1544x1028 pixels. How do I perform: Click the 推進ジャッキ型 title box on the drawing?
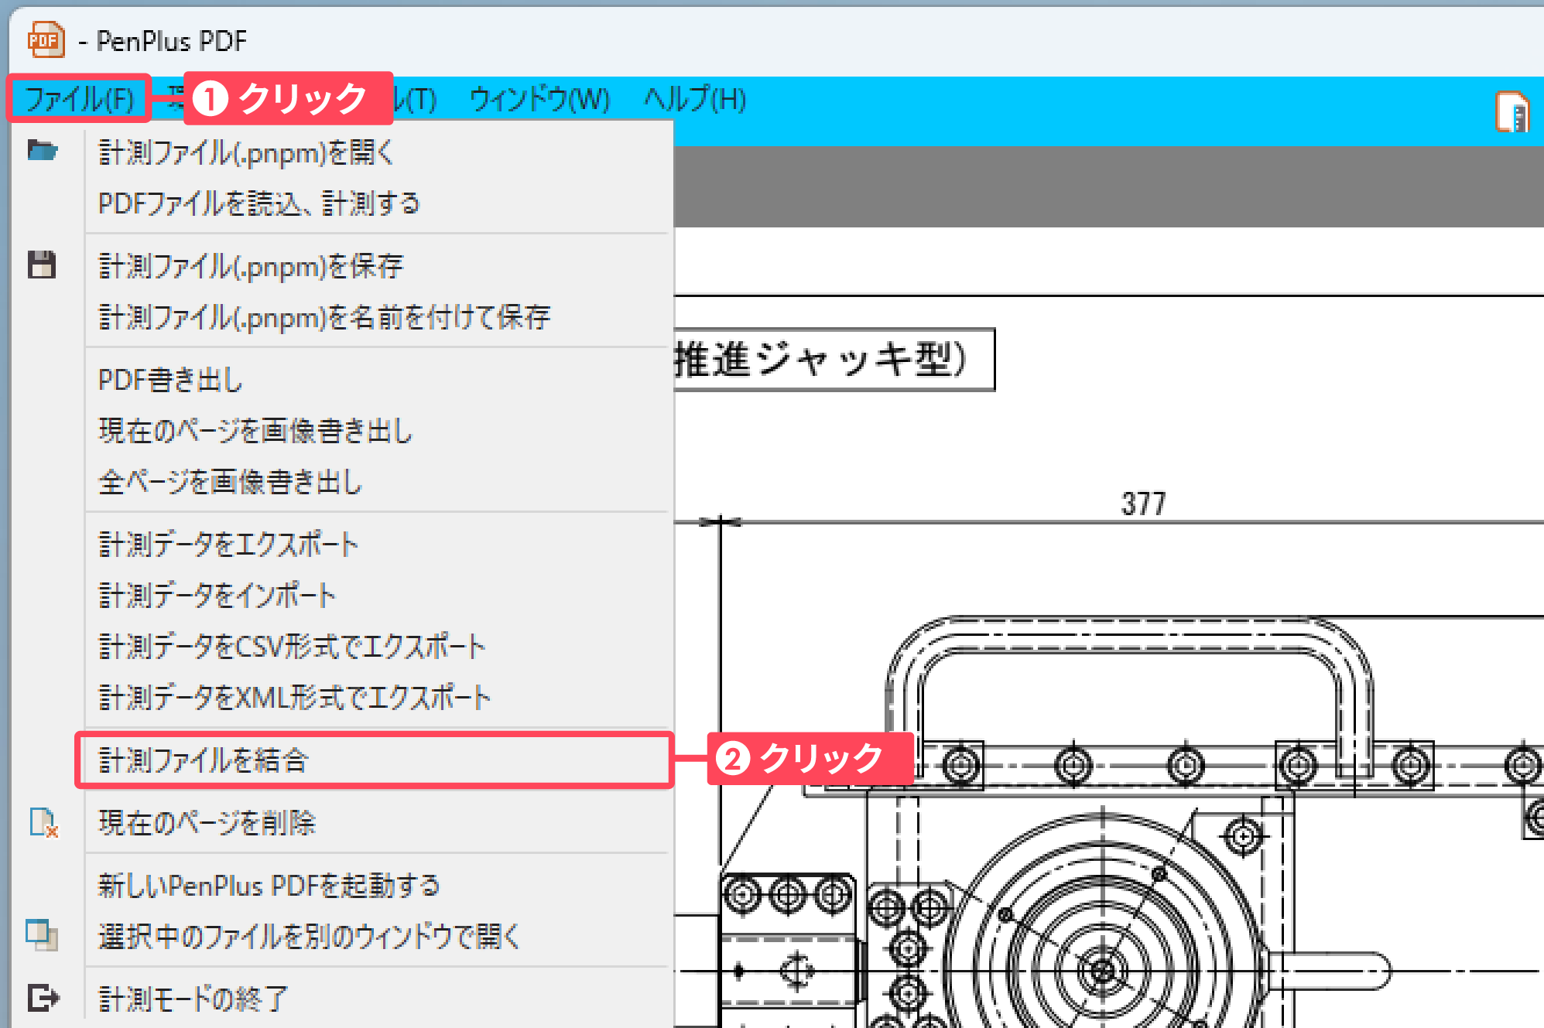click(834, 360)
